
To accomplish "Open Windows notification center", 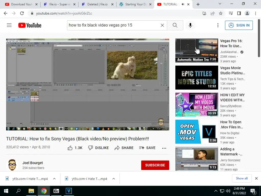I will coord(253,191).
